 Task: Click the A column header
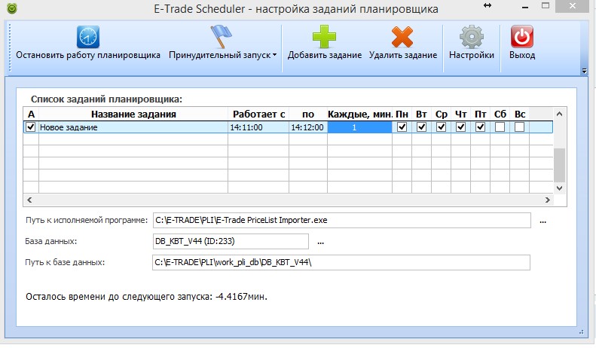31,114
